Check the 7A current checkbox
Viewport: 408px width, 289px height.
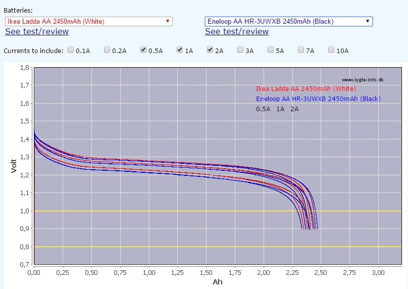(x=301, y=50)
